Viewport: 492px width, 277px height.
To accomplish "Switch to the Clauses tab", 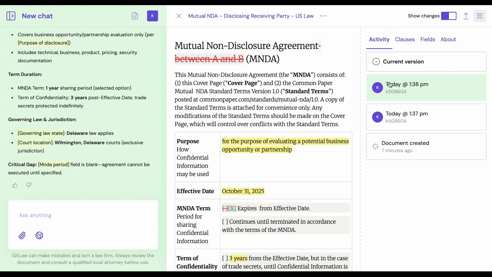I will coord(405,39).
